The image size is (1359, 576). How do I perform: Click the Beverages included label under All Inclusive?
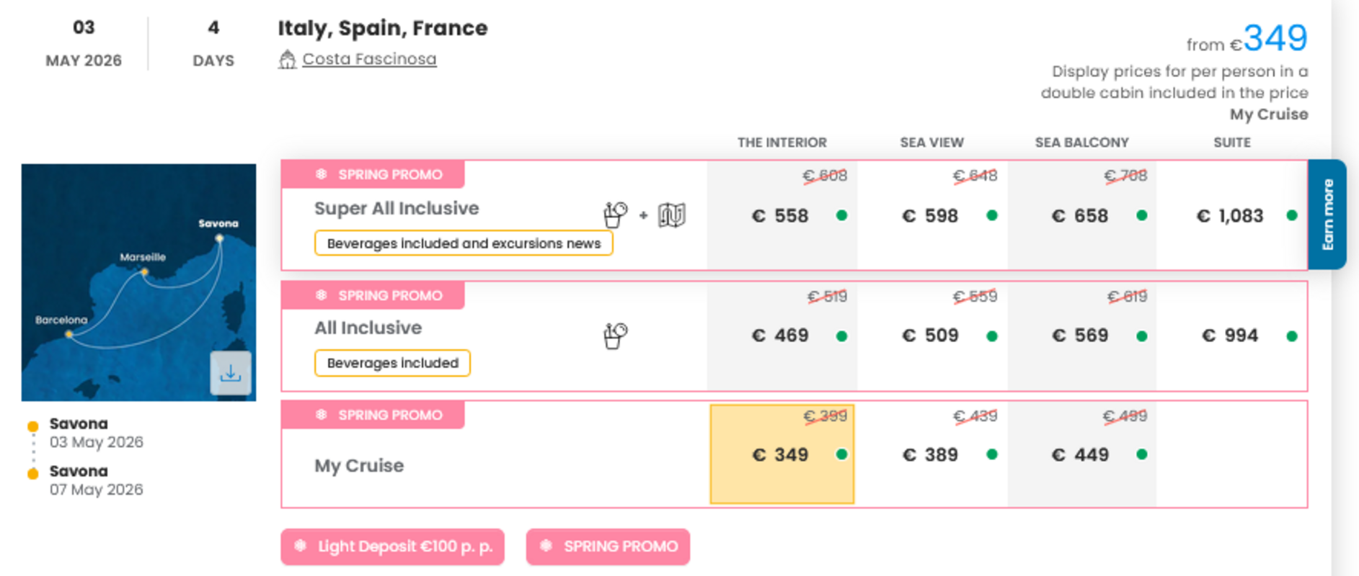tap(392, 363)
